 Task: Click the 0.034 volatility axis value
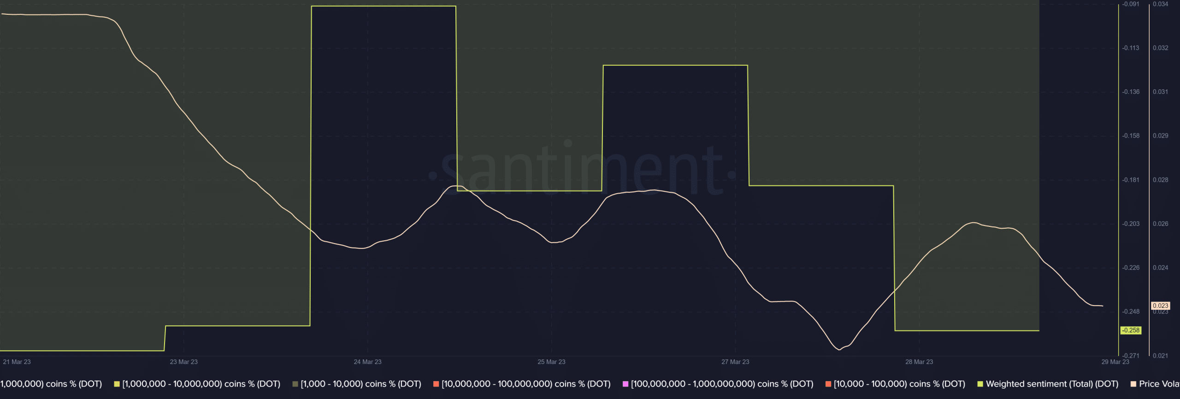click(x=1161, y=4)
